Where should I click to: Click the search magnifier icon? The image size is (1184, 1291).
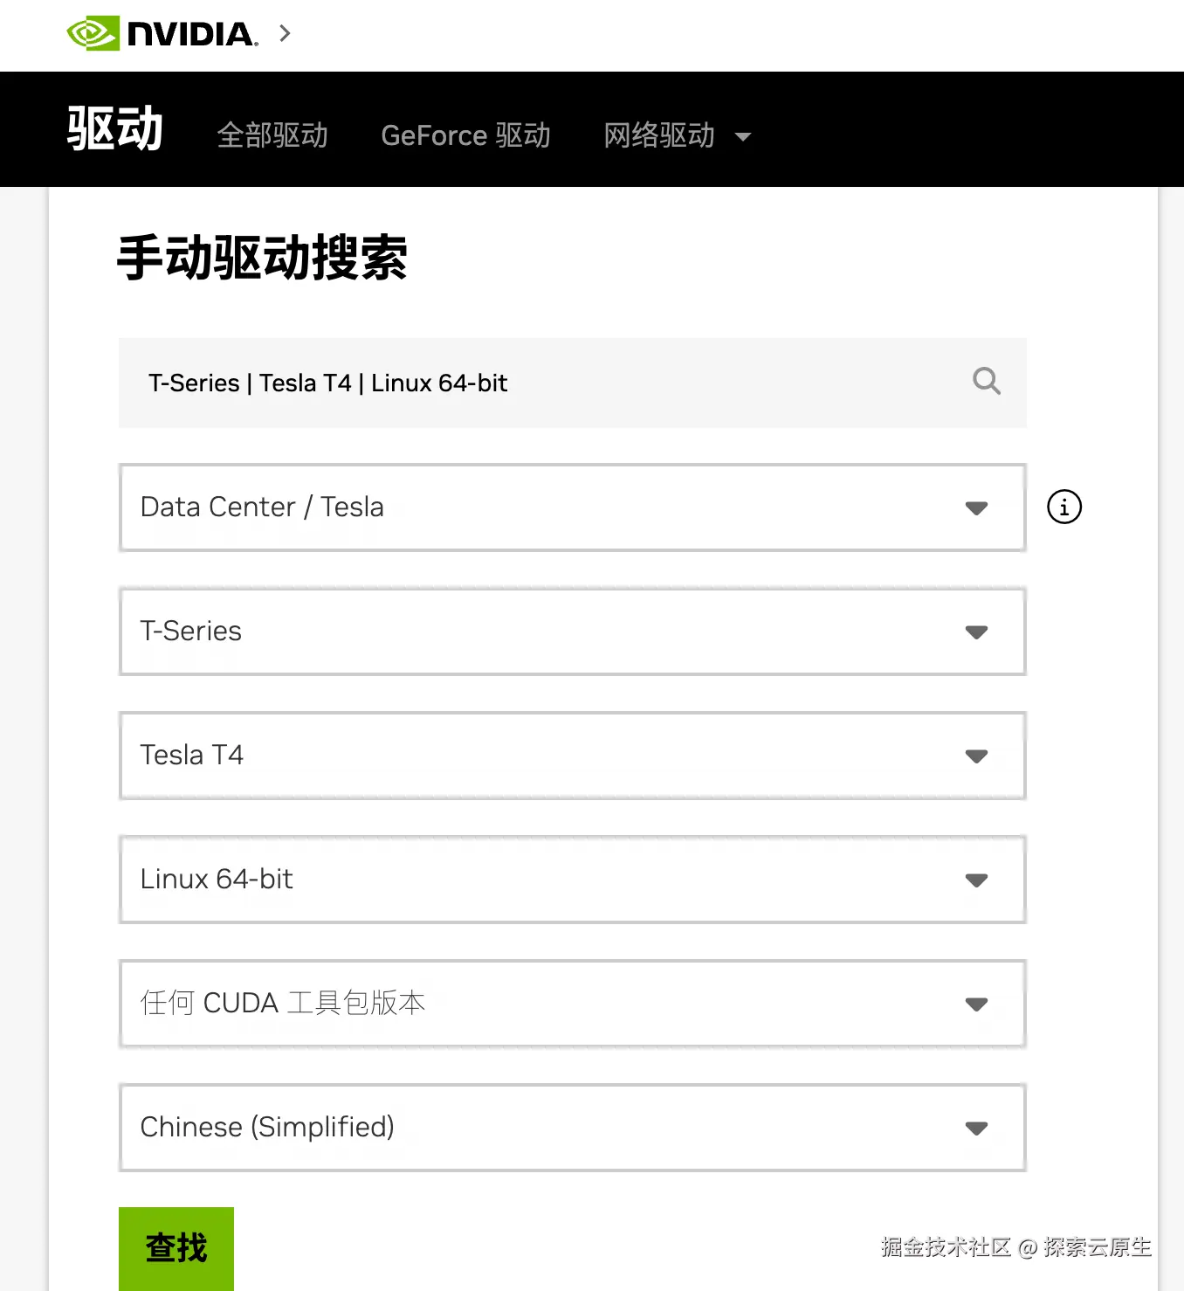(x=987, y=382)
